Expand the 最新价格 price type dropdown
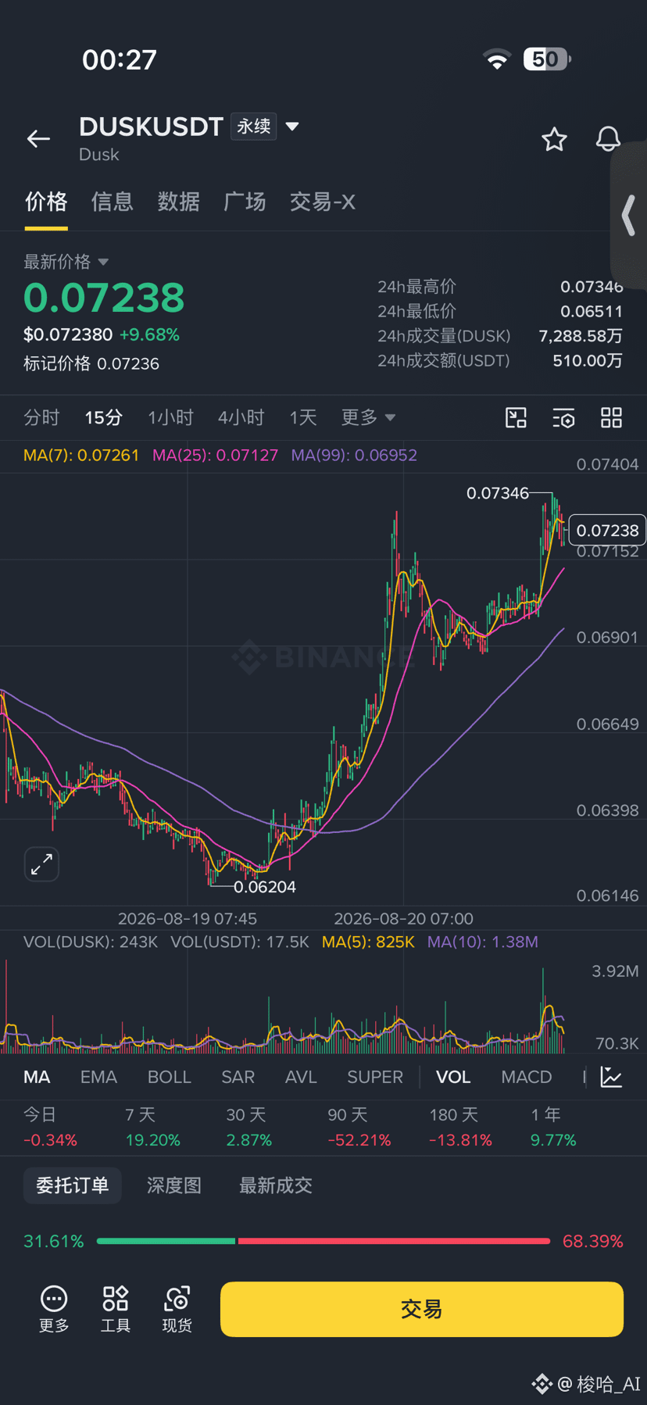Screen dimensions: 647x1405 click(x=103, y=262)
